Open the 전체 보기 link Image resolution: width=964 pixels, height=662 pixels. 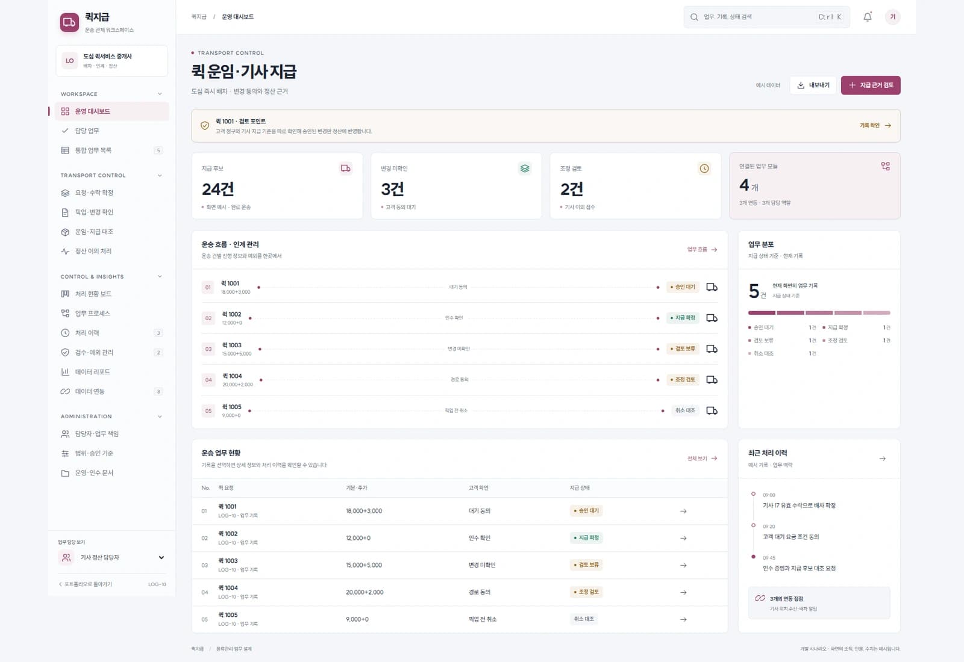click(x=703, y=459)
